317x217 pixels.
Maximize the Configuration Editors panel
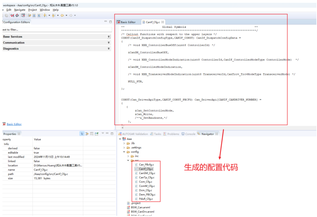[110, 22]
